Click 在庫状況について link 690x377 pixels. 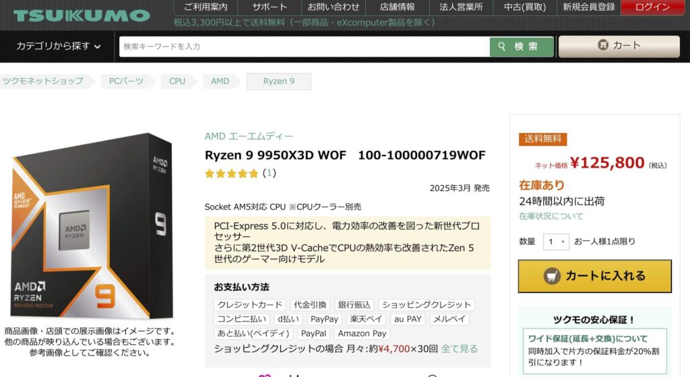click(551, 216)
